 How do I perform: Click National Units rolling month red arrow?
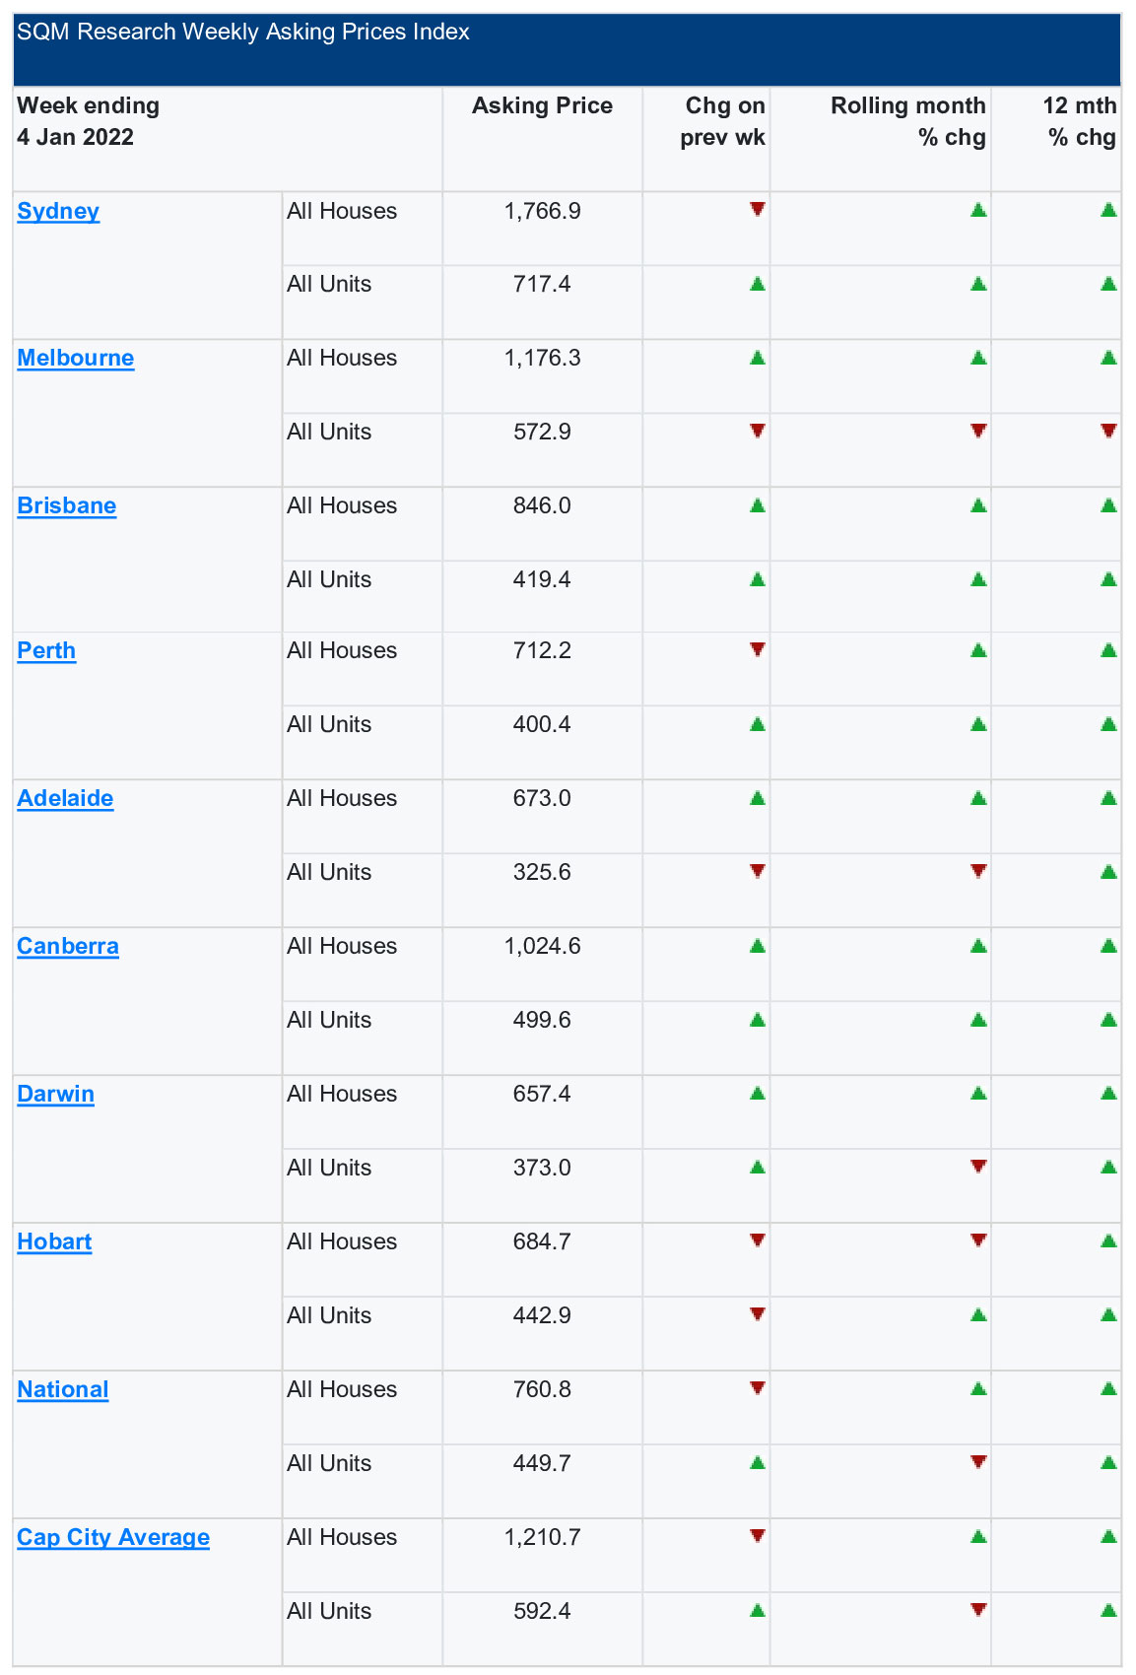pyautogui.click(x=978, y=1462)
